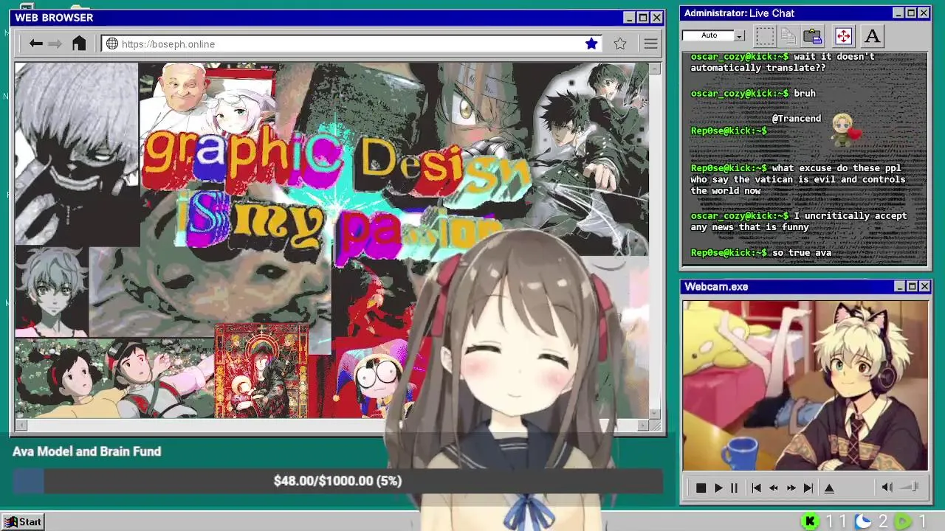
Task: Open the Start menu
Action: pyautogui.click(x=23, y=521)
